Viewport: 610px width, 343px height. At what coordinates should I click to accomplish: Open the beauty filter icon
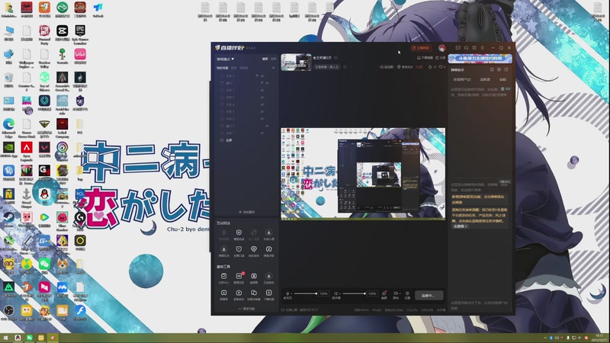(384, 294)
